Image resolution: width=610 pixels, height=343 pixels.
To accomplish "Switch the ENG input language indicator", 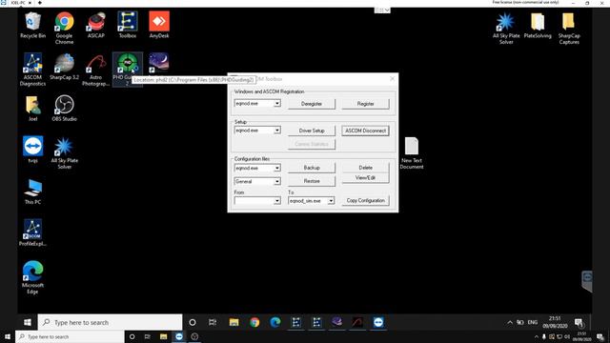I will pyautogui.click(x=532, y=322).
